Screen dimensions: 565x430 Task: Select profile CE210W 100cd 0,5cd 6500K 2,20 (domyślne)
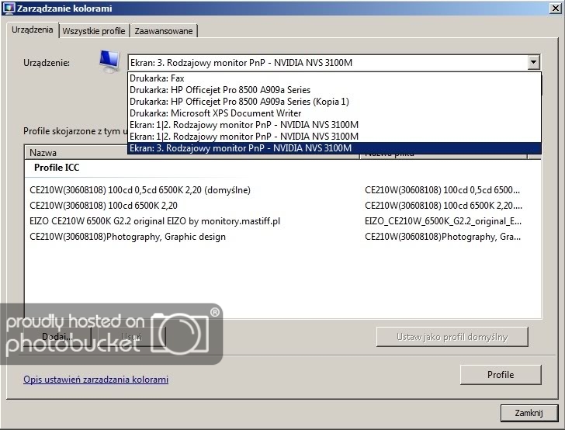coord(140,190)
